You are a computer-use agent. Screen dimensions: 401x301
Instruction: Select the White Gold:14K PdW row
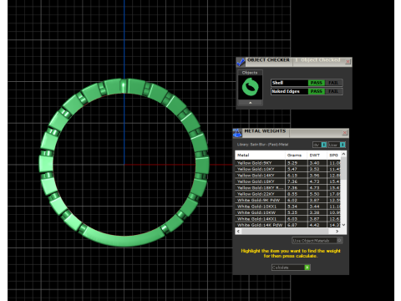click(287, 225)
